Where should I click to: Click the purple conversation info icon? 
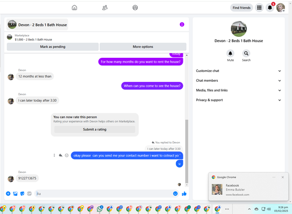point(182,25)
